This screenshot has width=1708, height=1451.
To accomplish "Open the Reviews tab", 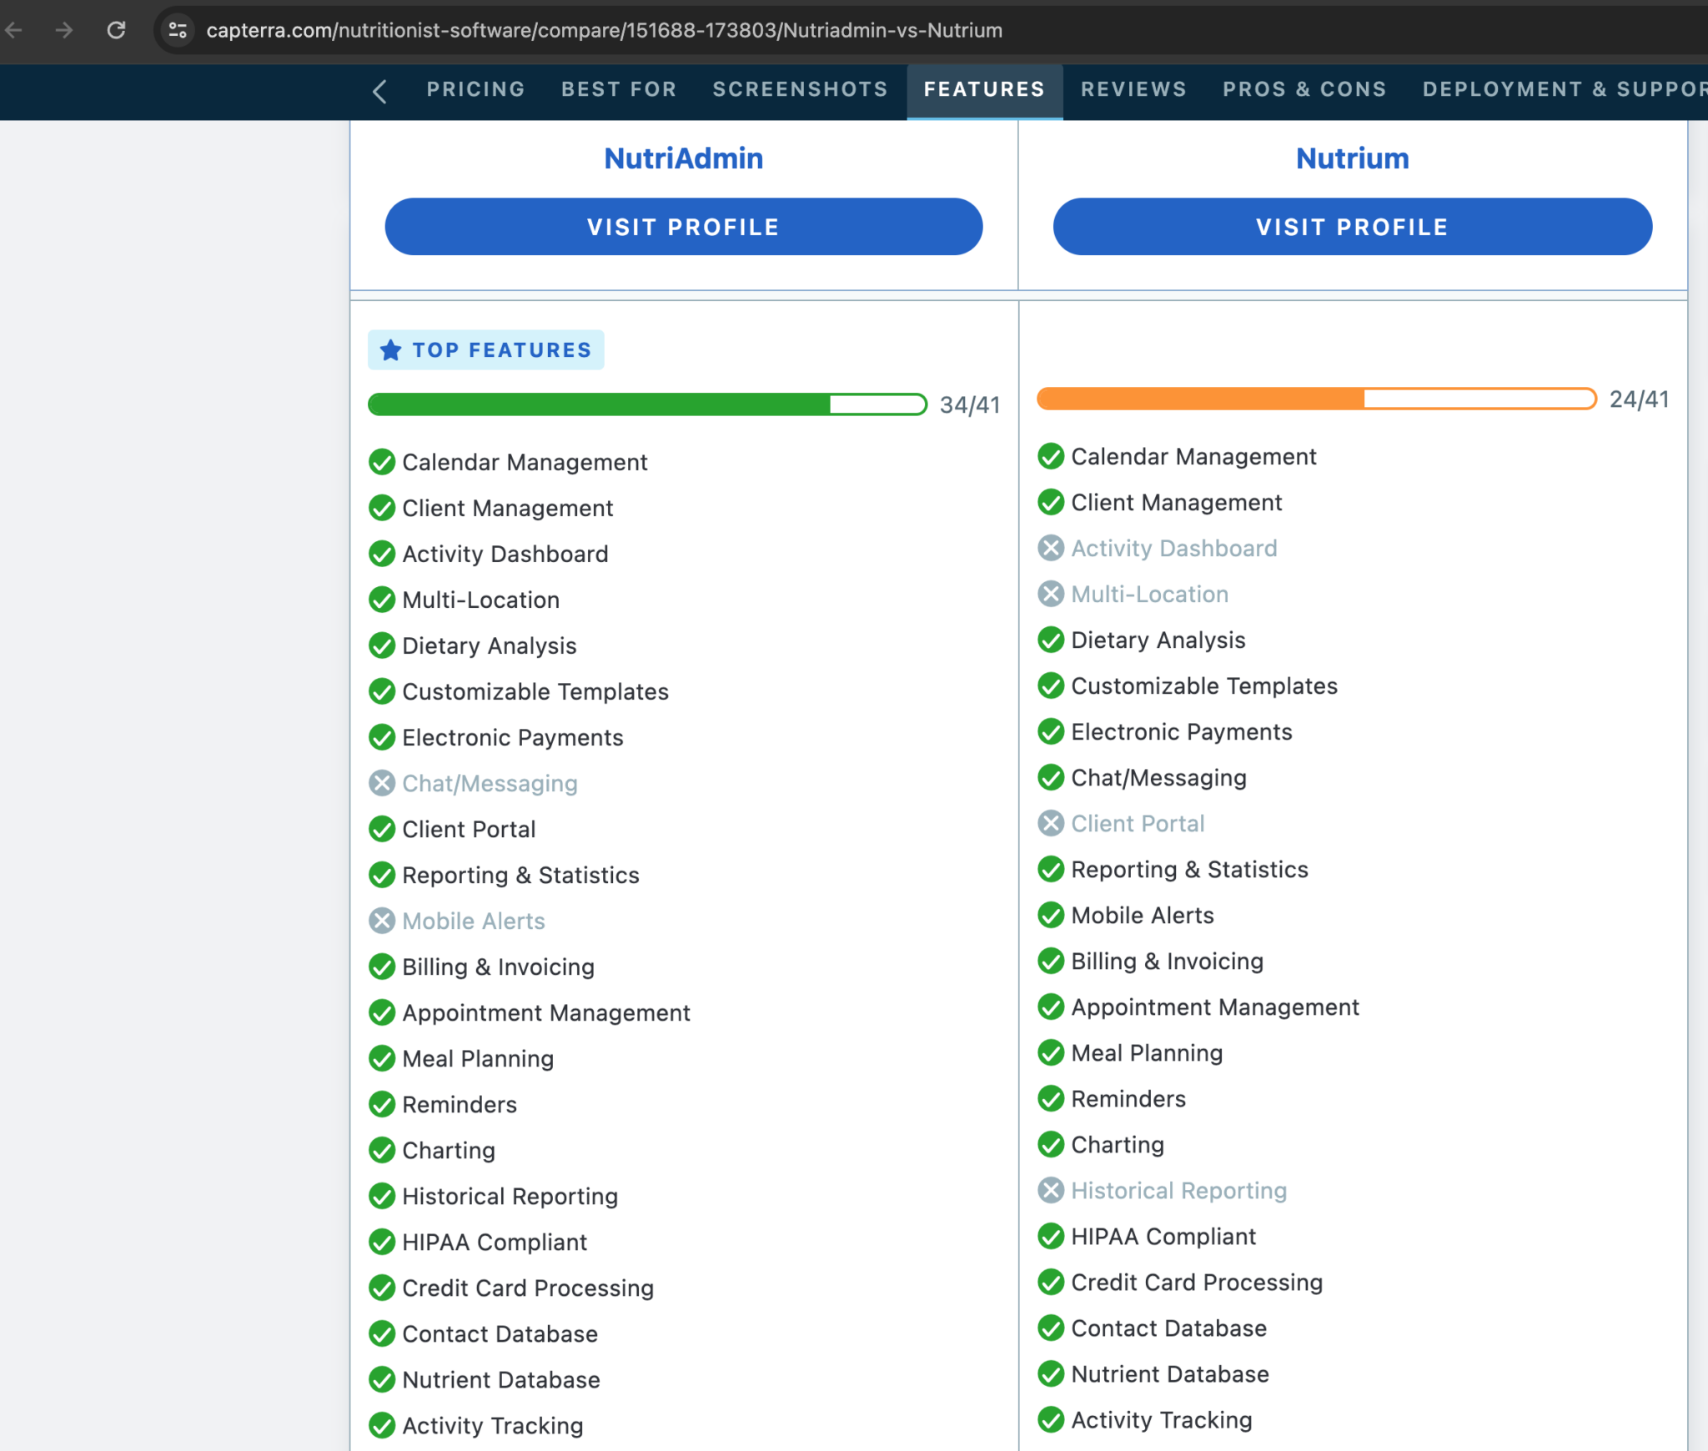I will click(x=1133, y=89).
